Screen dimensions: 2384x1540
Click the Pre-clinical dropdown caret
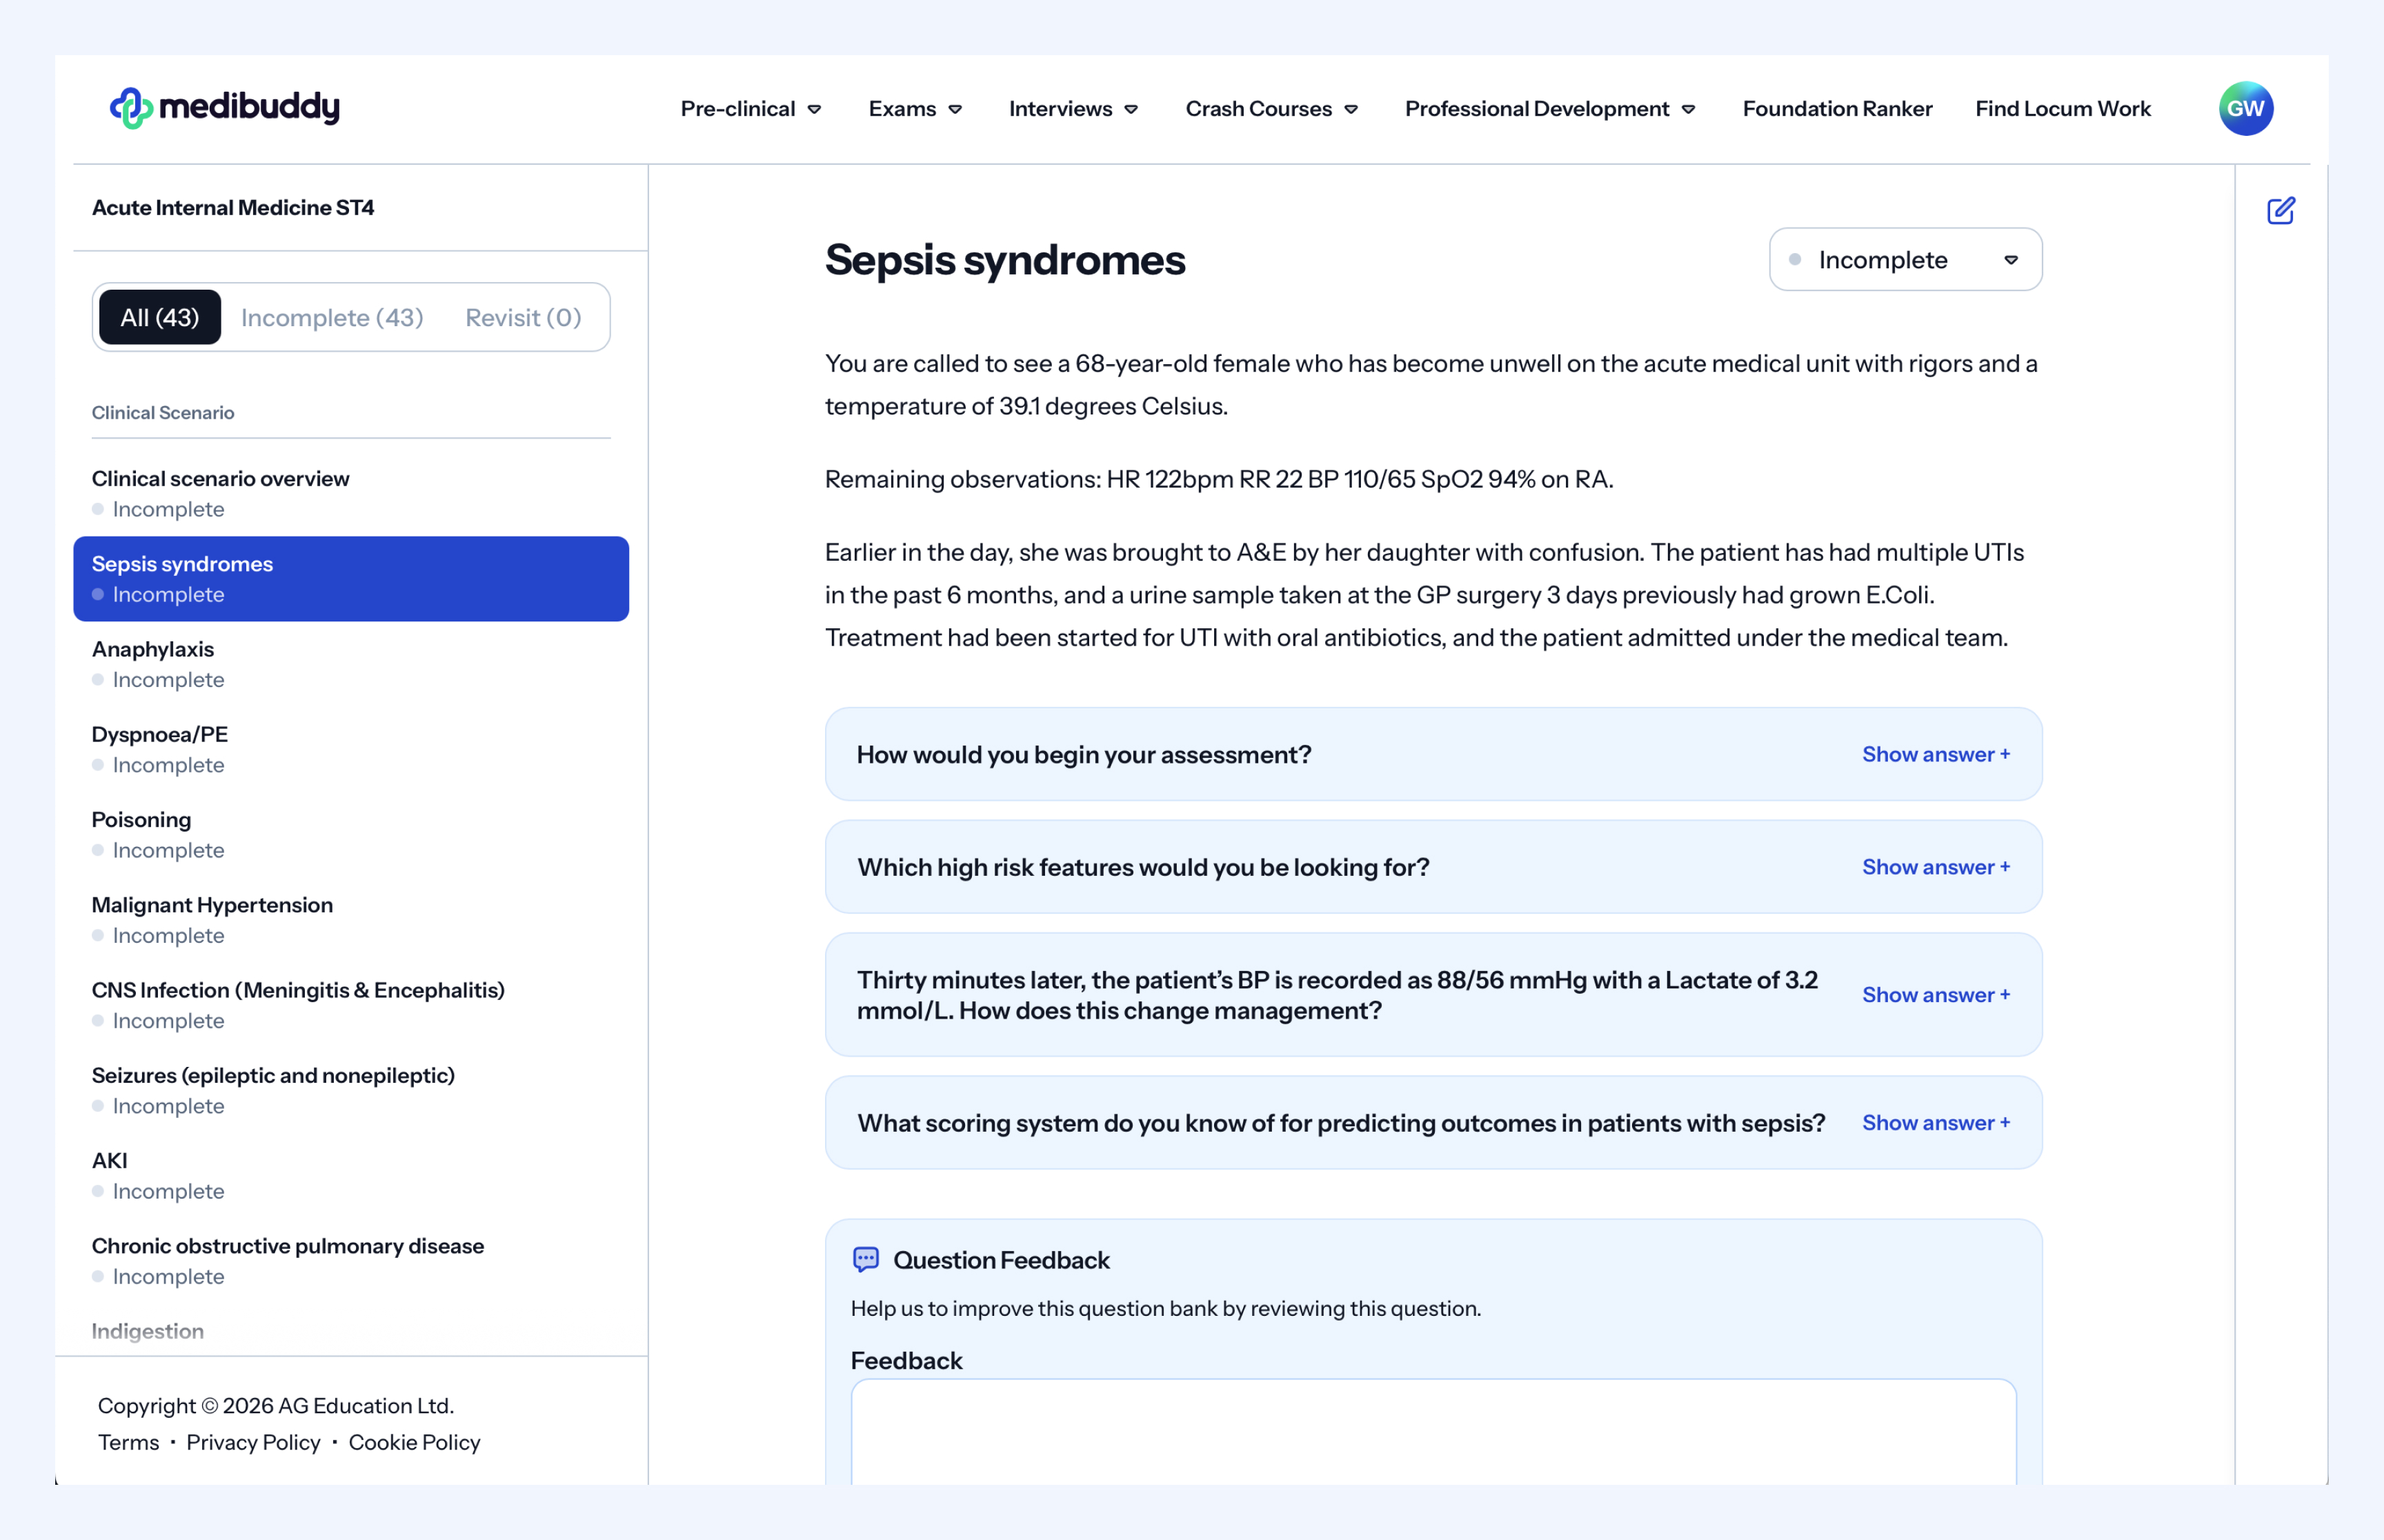point(814,110)
